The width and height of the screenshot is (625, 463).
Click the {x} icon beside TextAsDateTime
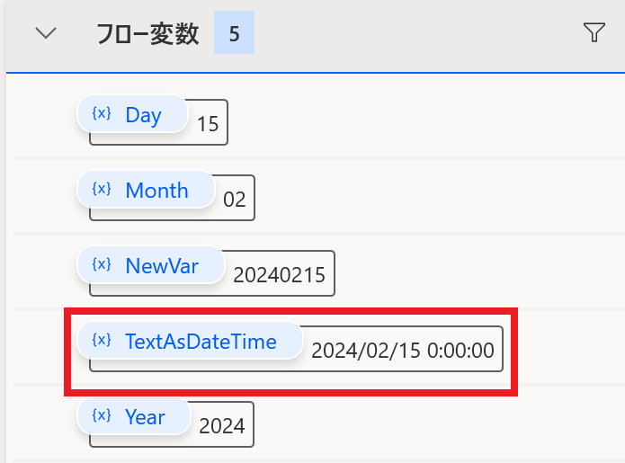point(102,340)
